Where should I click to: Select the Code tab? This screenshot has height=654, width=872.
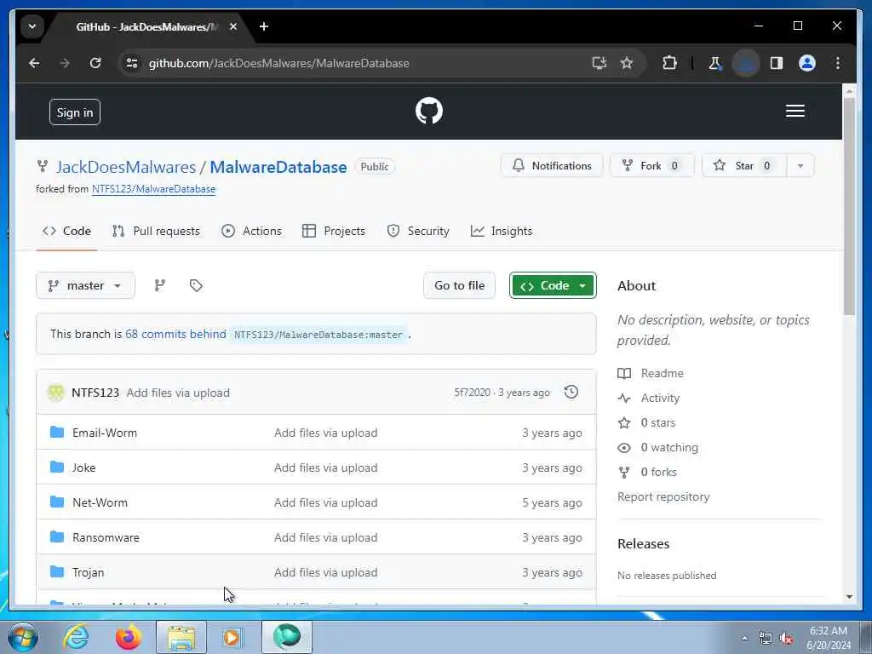pos(66,231)
